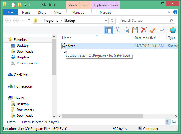Click the blue File menu button

click(x=10, y=13)
